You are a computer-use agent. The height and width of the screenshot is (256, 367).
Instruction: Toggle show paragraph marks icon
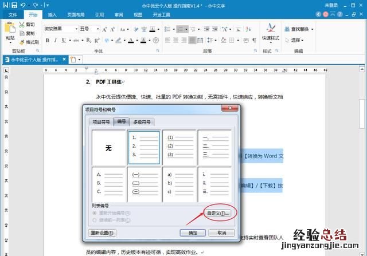[x=254, y=40]
